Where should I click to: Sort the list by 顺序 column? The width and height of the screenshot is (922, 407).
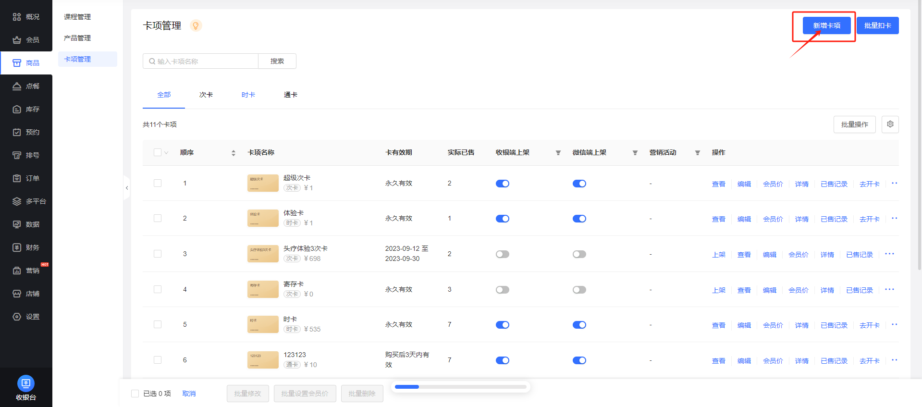[x=234, y=153]
